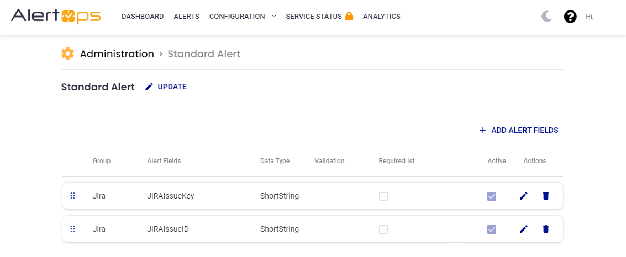The width and height of the screenshot is (626, 257).
Task: Delete the JIRAIssueID alert field
Action: (546, 229)
